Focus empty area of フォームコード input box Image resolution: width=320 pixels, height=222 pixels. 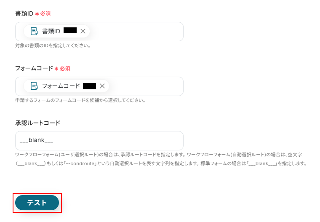[x=146, y=86]
